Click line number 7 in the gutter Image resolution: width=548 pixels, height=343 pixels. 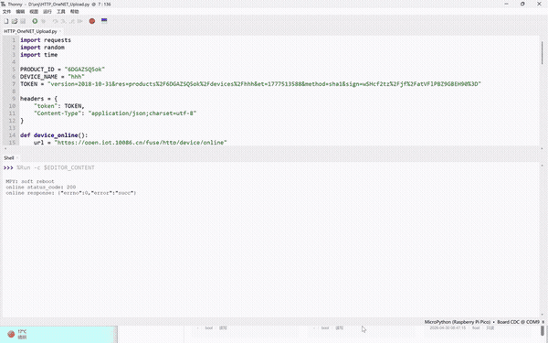[14, 84]
